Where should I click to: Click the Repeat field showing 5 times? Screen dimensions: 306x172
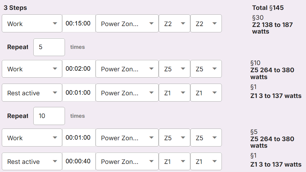click(49, 47)
